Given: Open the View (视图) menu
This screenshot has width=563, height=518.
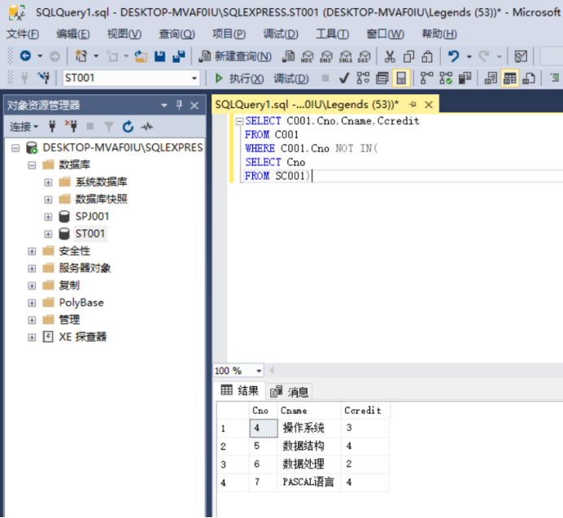Looking at the screenshot, I should point(124,34).
